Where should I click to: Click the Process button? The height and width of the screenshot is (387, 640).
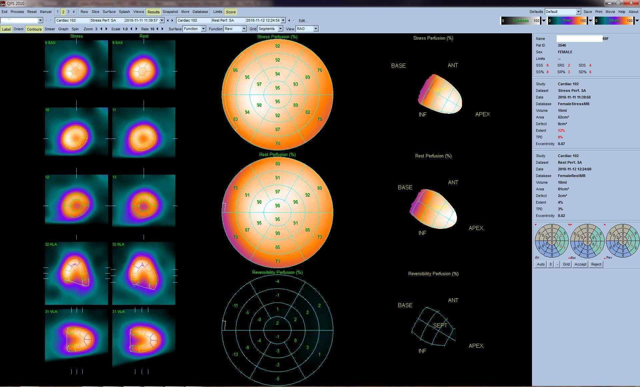tap(17, 12)
